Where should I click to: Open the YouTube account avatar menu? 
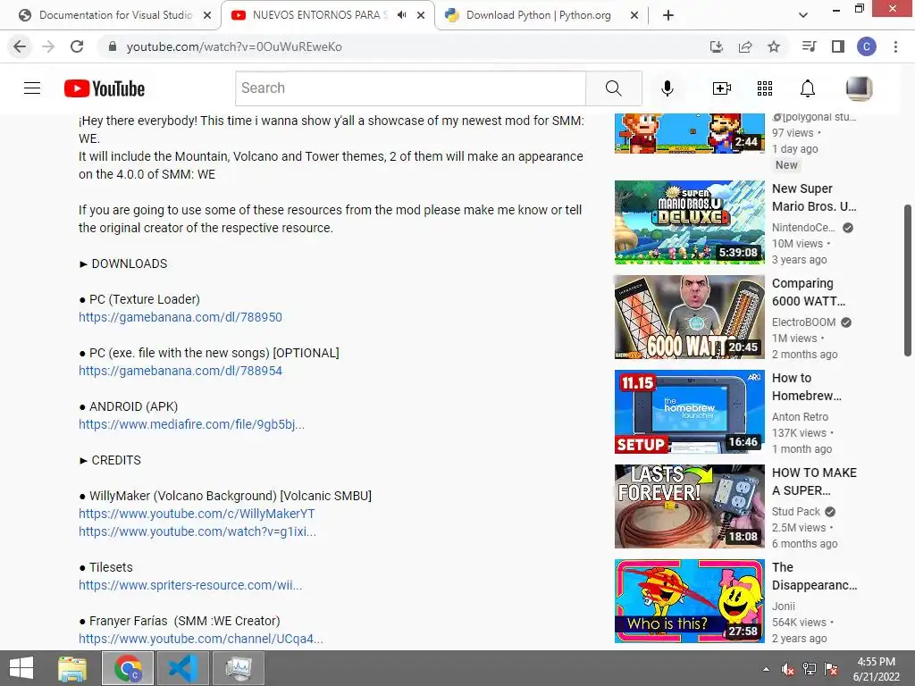coord(859,88)
